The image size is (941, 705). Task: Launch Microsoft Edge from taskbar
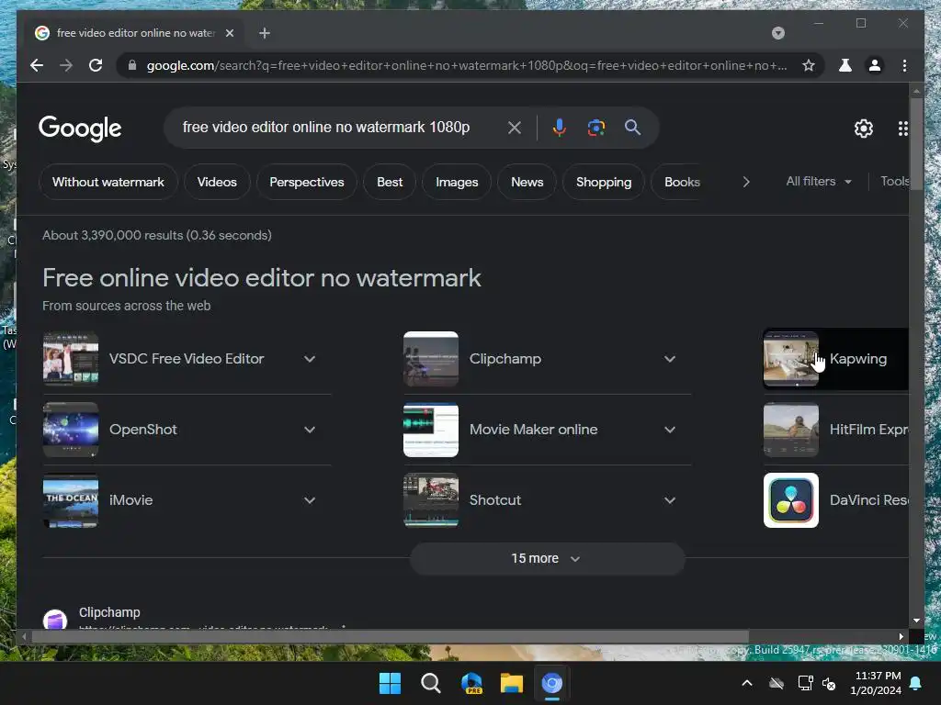coord(471,683)
